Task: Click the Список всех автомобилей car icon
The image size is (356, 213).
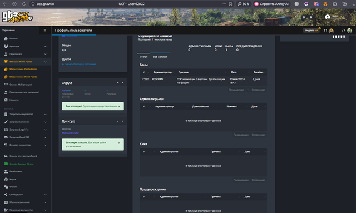Action: (6, 156)
